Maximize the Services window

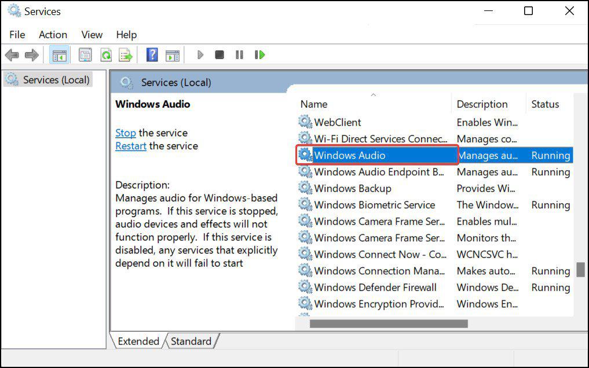pyautogui.click(x=529, y=11)
